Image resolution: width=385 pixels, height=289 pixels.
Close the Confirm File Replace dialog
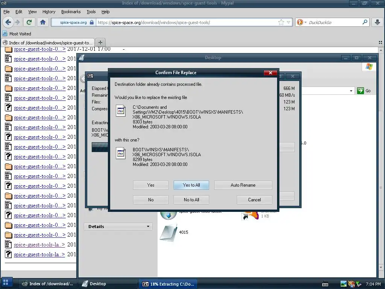tap(270, 73)
